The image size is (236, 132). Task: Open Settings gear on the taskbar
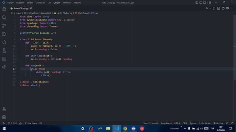tap(83, 129)
